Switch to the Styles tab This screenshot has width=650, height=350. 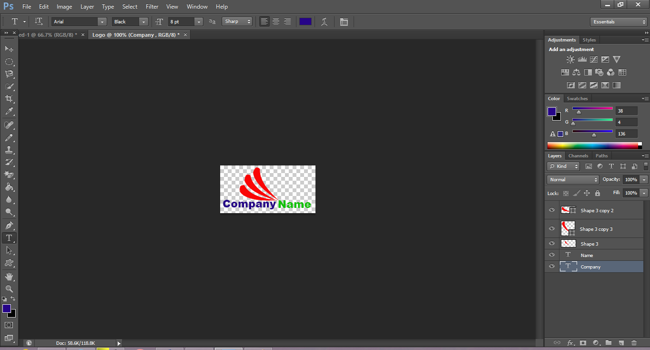tap(589, 40)
